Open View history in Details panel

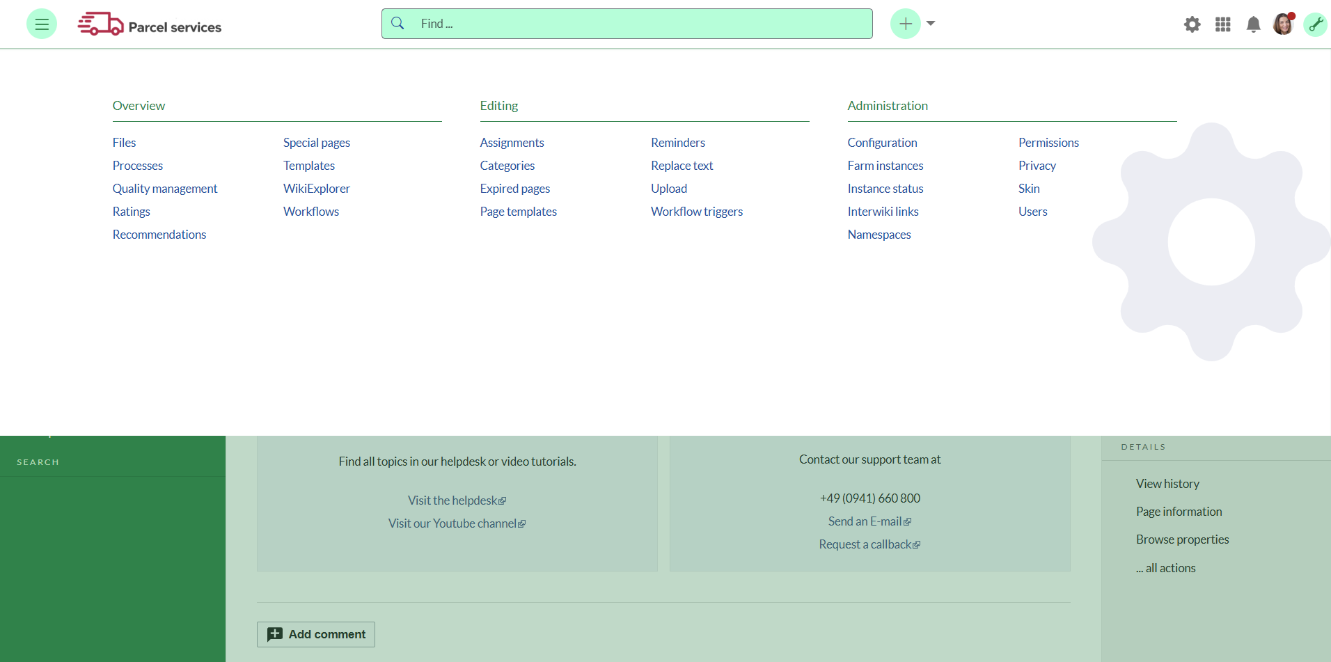(x=1167, y=484)
